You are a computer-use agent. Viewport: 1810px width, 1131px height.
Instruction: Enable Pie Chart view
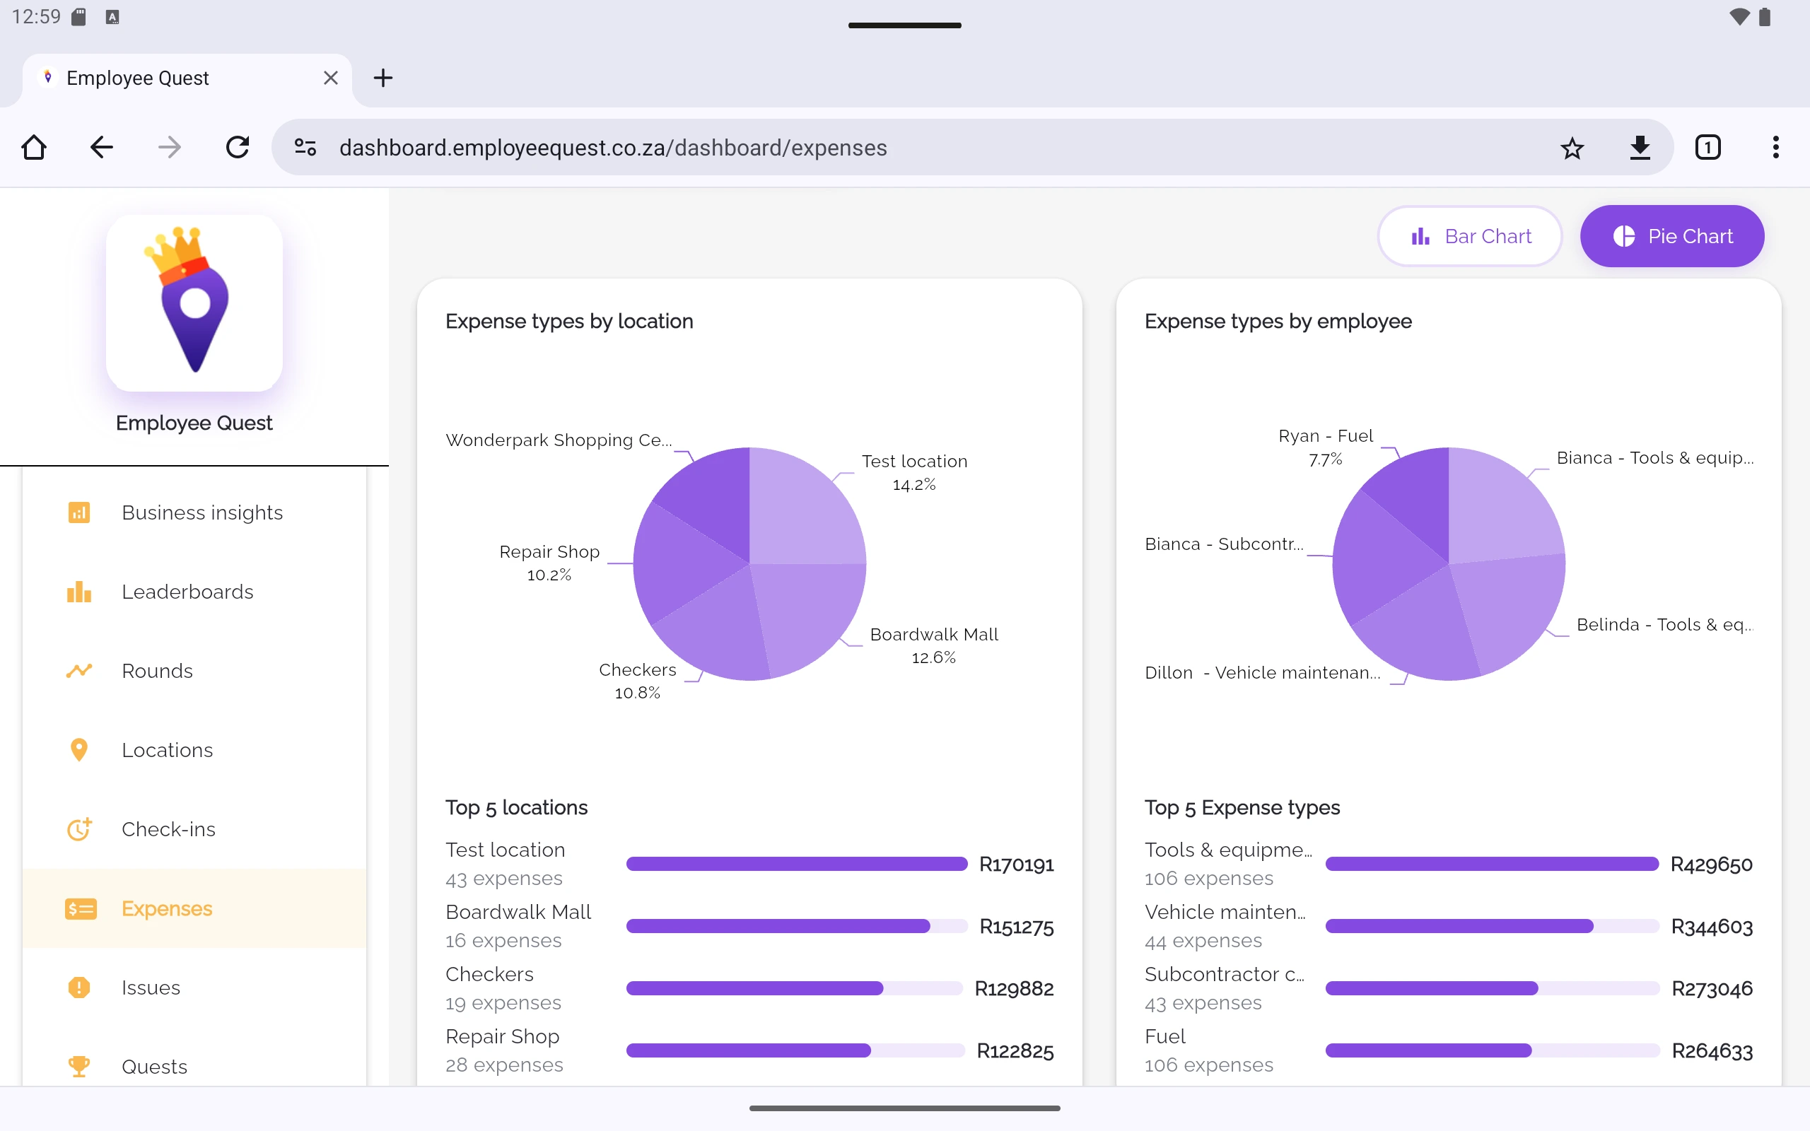tap(1671, 235)
